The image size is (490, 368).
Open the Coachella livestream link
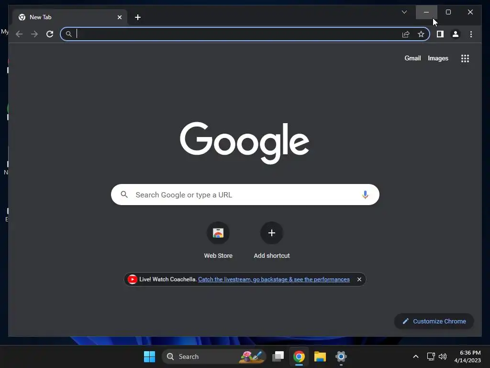pos(274,279)
